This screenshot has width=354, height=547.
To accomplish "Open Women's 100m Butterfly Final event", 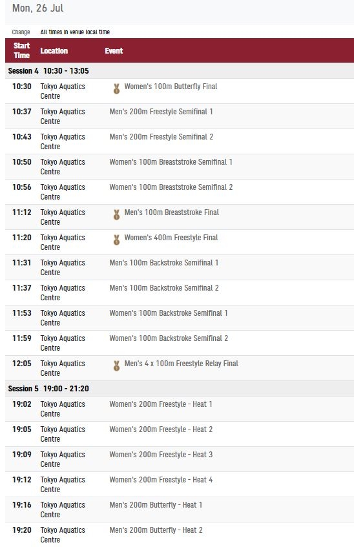I will [x=171, y=87].
